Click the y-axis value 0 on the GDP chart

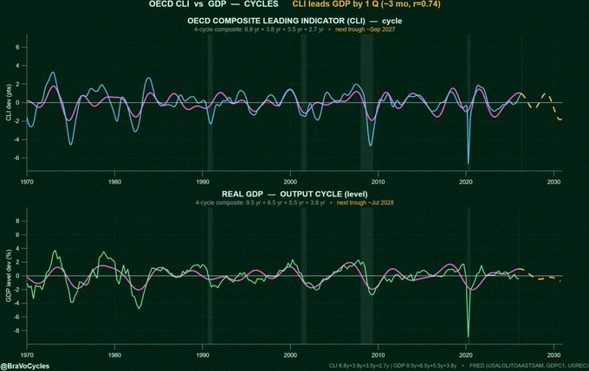[x=17, y=276]
